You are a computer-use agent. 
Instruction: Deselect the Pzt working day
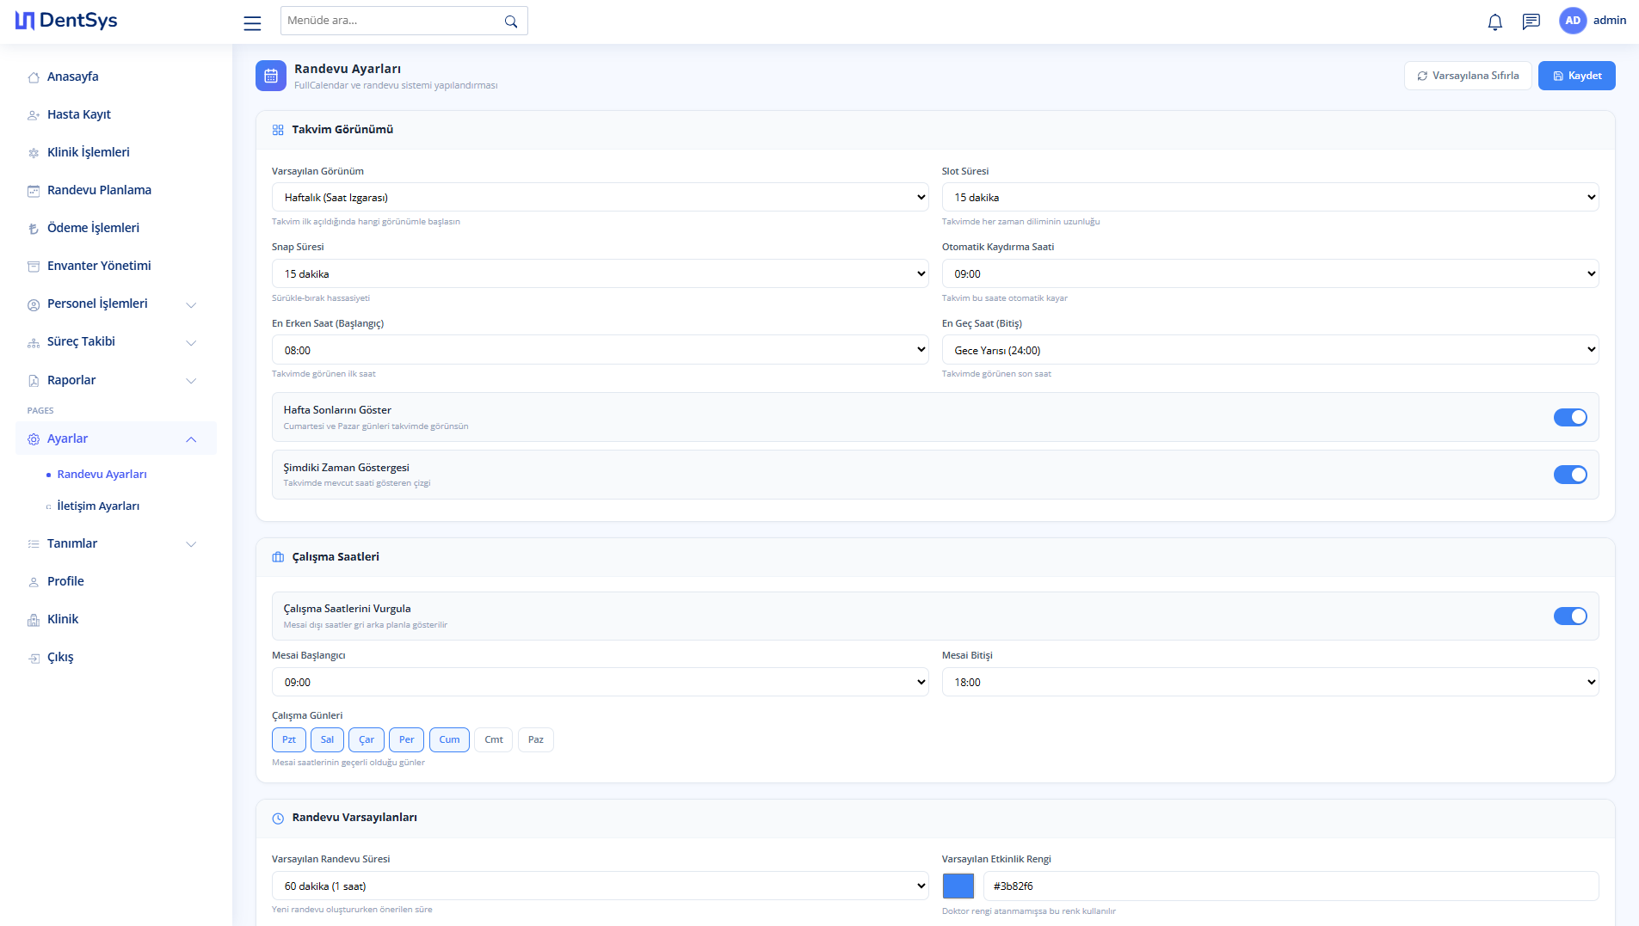tap(289, 739)
